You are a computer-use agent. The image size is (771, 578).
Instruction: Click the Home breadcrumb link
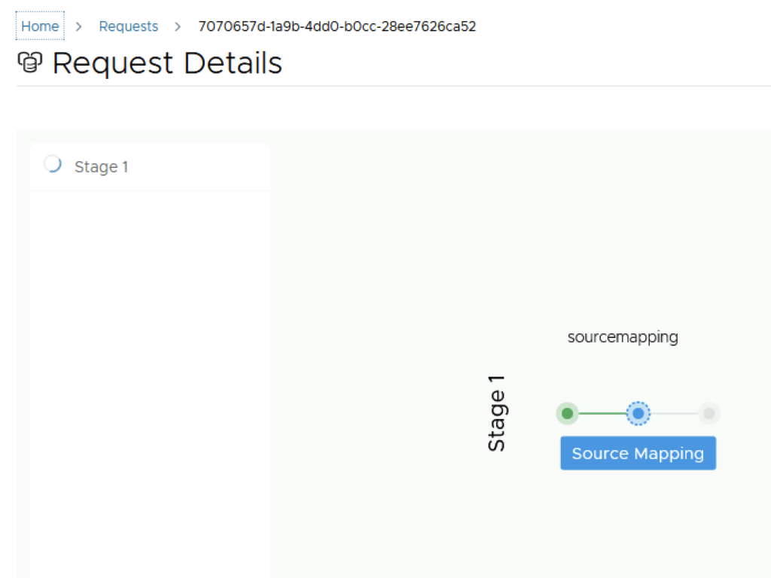[x=40, y=26]
